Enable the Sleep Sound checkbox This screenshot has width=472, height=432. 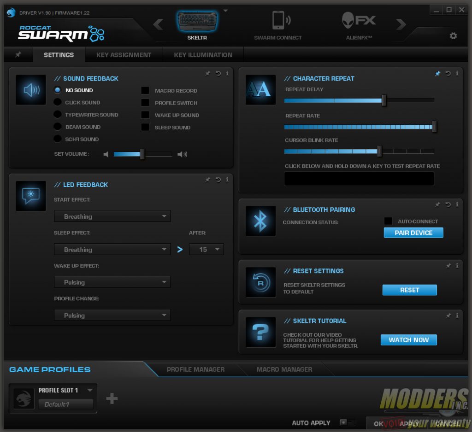[x=145, y=127]
